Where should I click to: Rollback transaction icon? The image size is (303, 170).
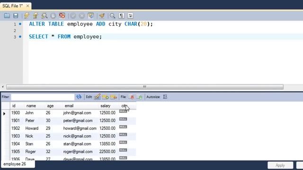coord(82,16)
